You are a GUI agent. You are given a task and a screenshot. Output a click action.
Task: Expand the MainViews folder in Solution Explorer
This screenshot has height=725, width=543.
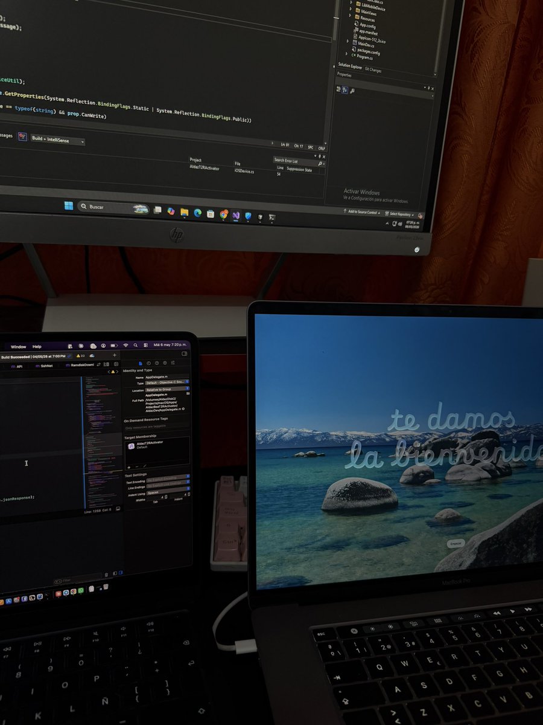351,8
